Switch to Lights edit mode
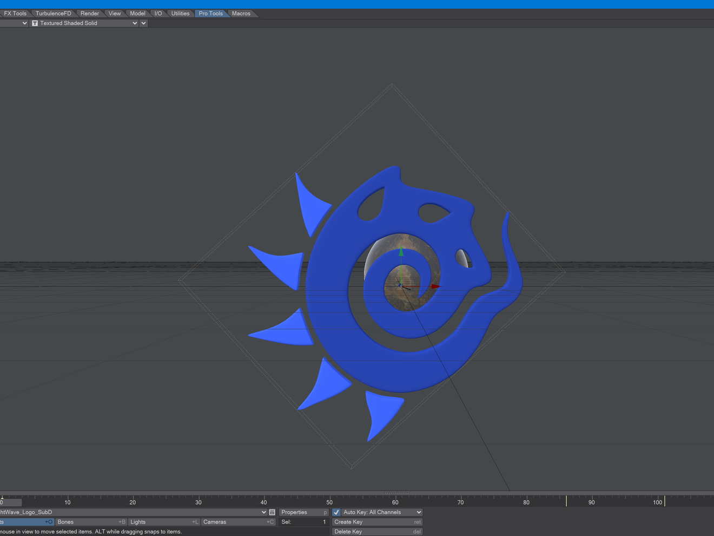 point(164,522)
